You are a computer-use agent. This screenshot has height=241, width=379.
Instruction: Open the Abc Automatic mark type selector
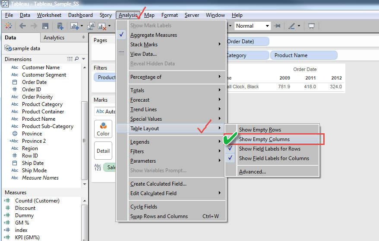coord(105,112)
